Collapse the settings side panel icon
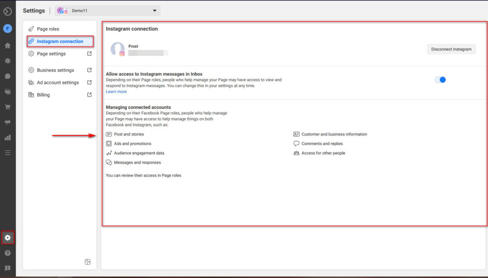This screenshot has width=488, height=278. [88, 262]
